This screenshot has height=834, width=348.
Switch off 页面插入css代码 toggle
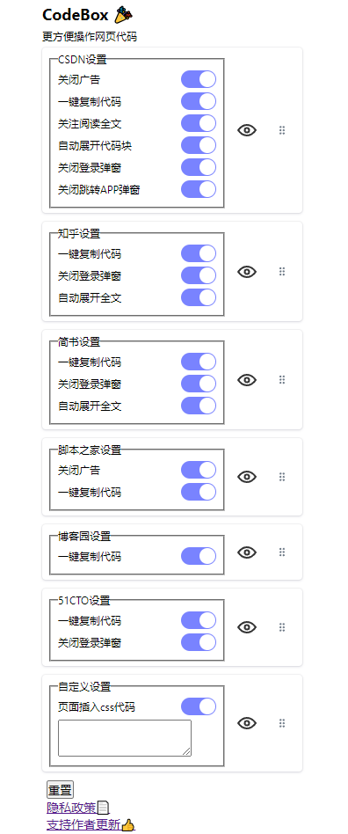[199, 707]
